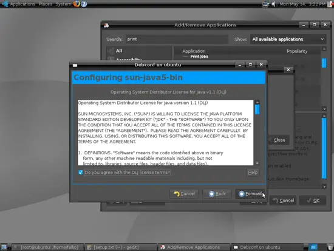Switch to setup.txt gedit taskbar entry

pyautogui.click(x=121, y=247)
